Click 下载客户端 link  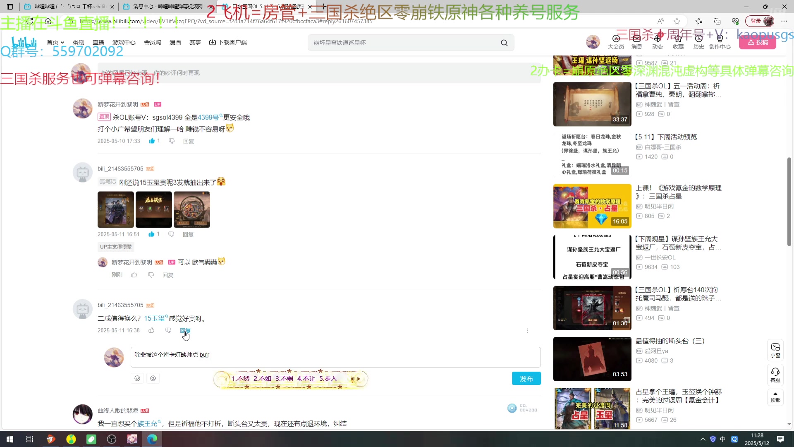(228, 42)
